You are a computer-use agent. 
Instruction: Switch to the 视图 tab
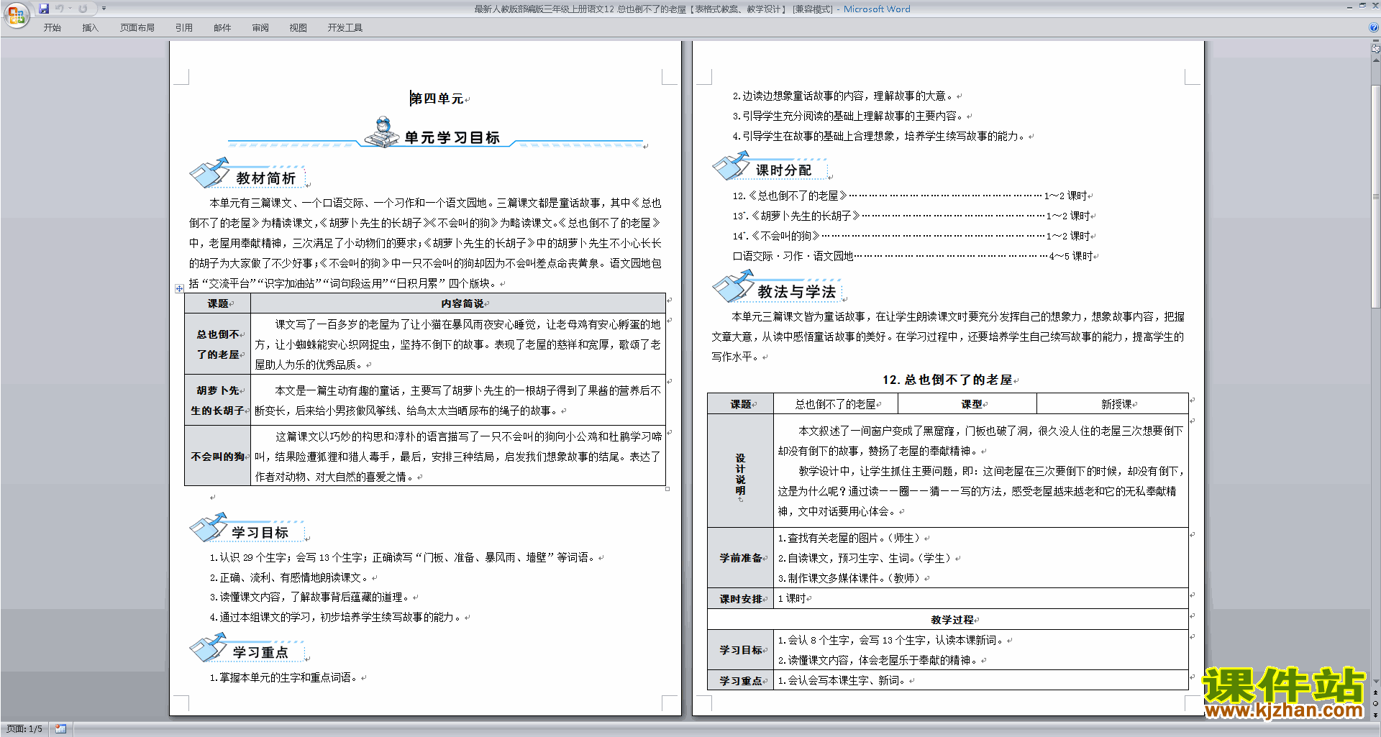pos(298,27)
